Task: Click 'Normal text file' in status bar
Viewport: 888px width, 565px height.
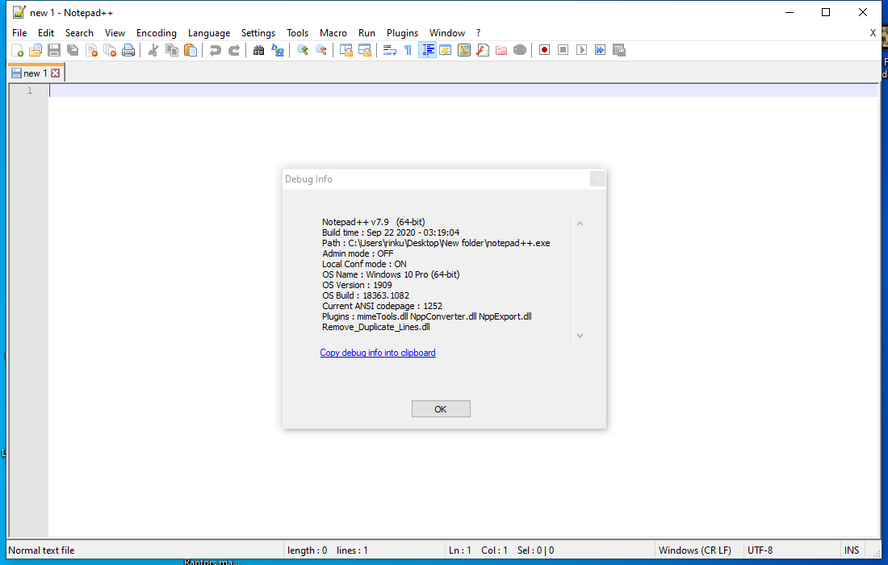Action: click(x=41, y=550)
